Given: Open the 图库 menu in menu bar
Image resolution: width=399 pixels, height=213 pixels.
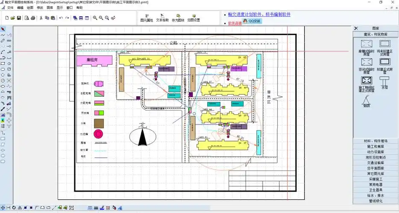Looking at the screenshot, I should pos(50,8).
